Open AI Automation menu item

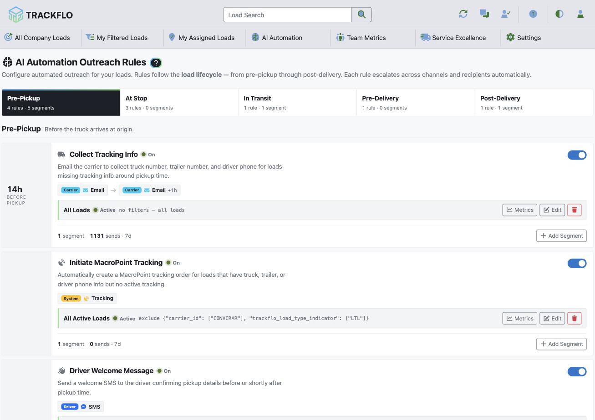pyautogui.click(x=277, y=38)
